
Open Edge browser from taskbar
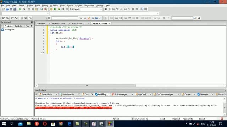pos(70,124)
